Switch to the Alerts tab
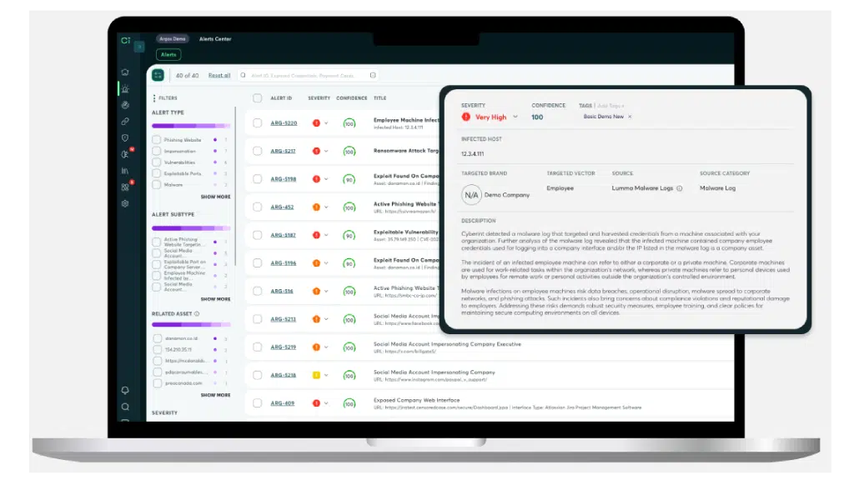This screenshot has height=480, width=854. click(x=169, y=54)
